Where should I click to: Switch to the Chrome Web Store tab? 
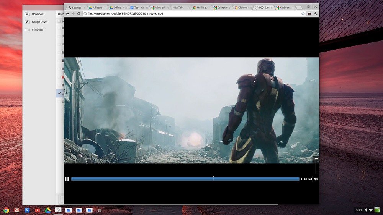(242, 8)
